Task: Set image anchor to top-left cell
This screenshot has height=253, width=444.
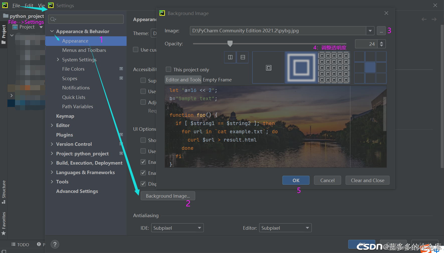Action: point(360,57)
